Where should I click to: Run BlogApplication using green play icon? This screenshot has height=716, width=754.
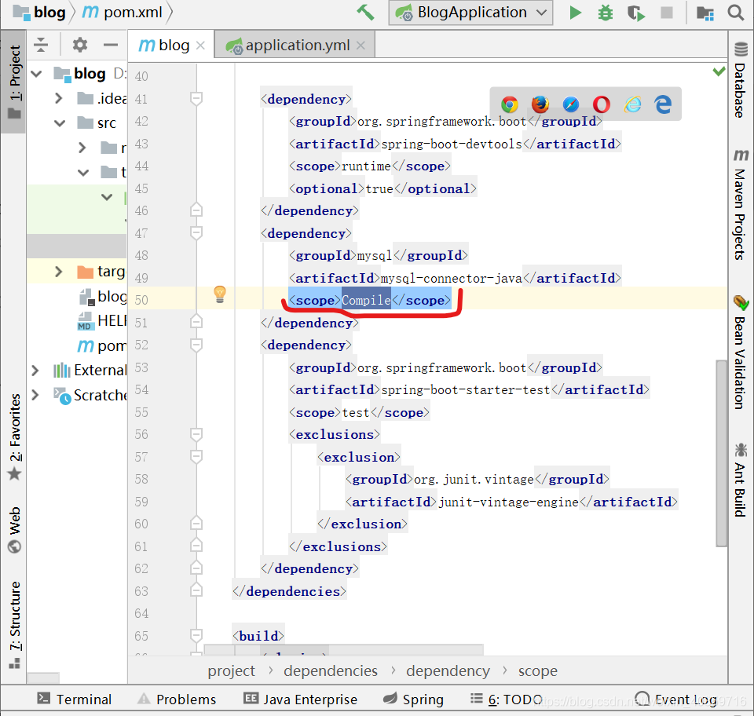tap(575, 13)
